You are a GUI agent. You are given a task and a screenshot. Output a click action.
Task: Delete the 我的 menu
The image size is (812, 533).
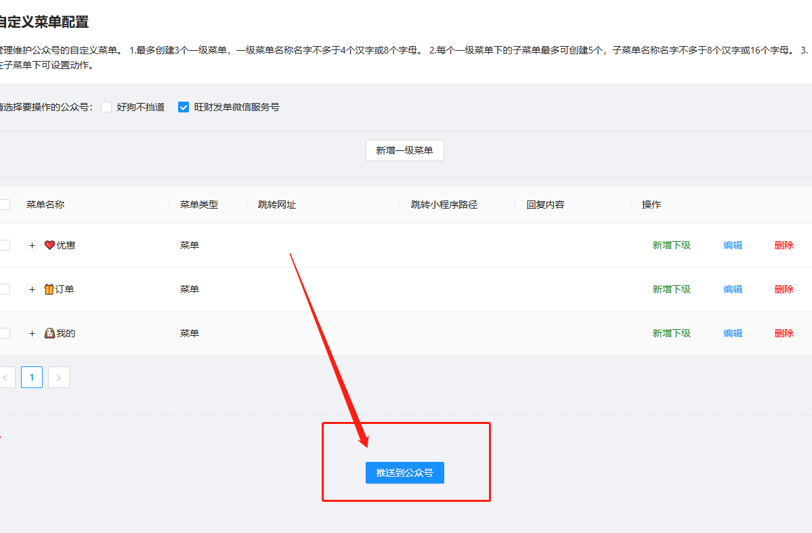tap(784, 333)
